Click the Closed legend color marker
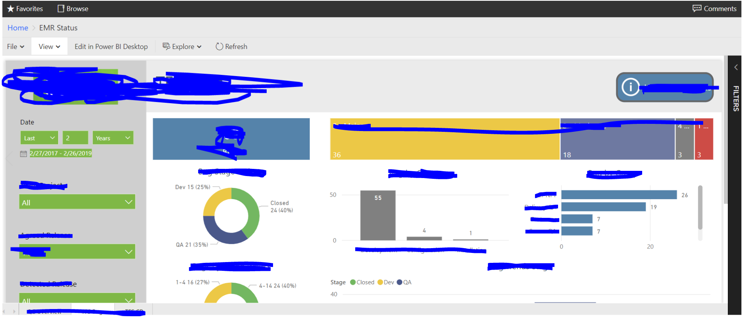This screenshot has width=747, height=321. (x=353, y=282)
